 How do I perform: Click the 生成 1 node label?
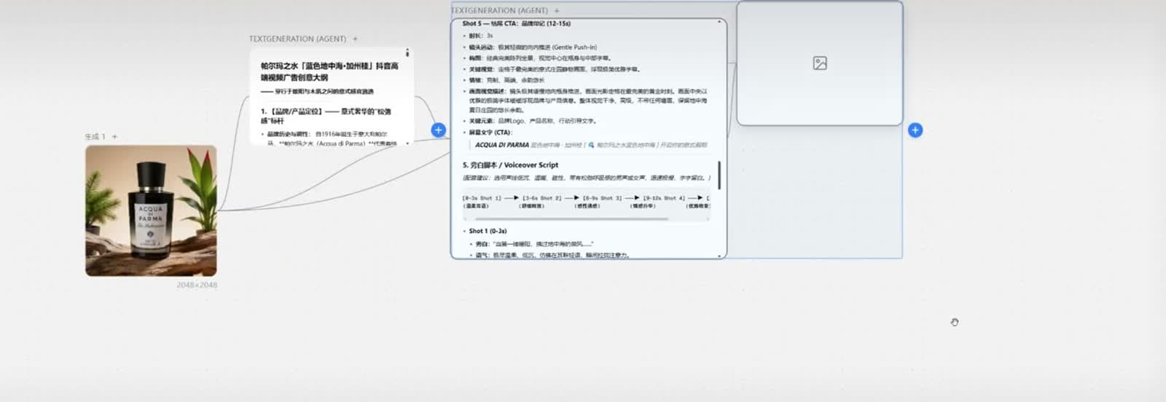95,136
